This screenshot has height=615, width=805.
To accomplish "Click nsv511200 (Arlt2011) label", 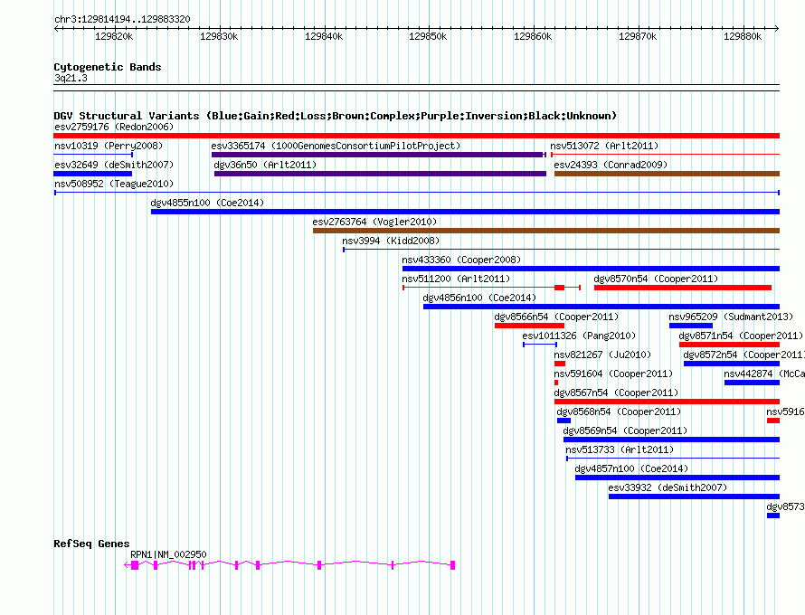I will pos(456,279).
